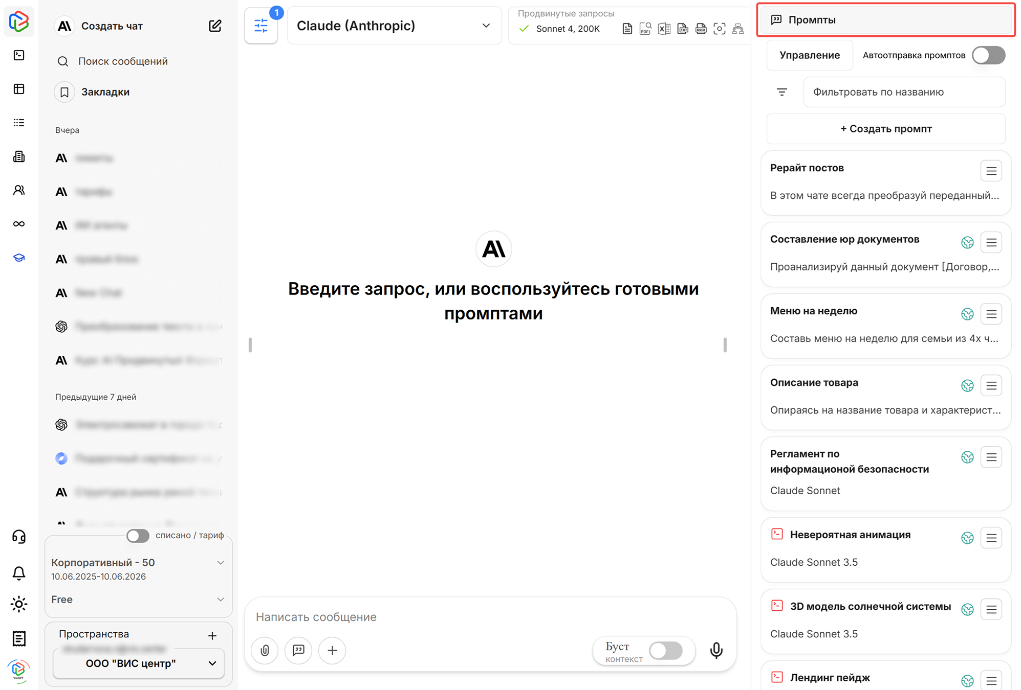Click the headset support icon

19,537
